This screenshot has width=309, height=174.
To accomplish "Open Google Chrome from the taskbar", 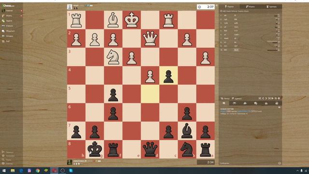I will [x=38, y=171].
